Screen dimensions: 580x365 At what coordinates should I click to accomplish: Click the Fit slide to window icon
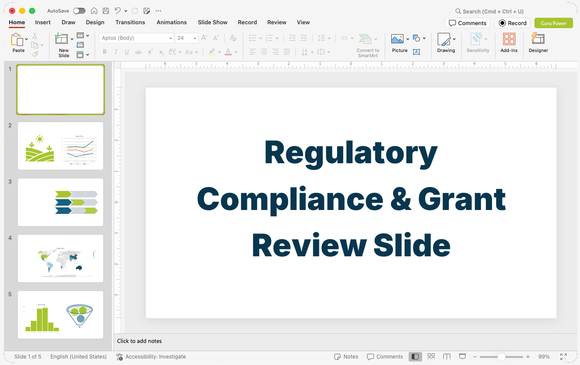pos(564,357)
